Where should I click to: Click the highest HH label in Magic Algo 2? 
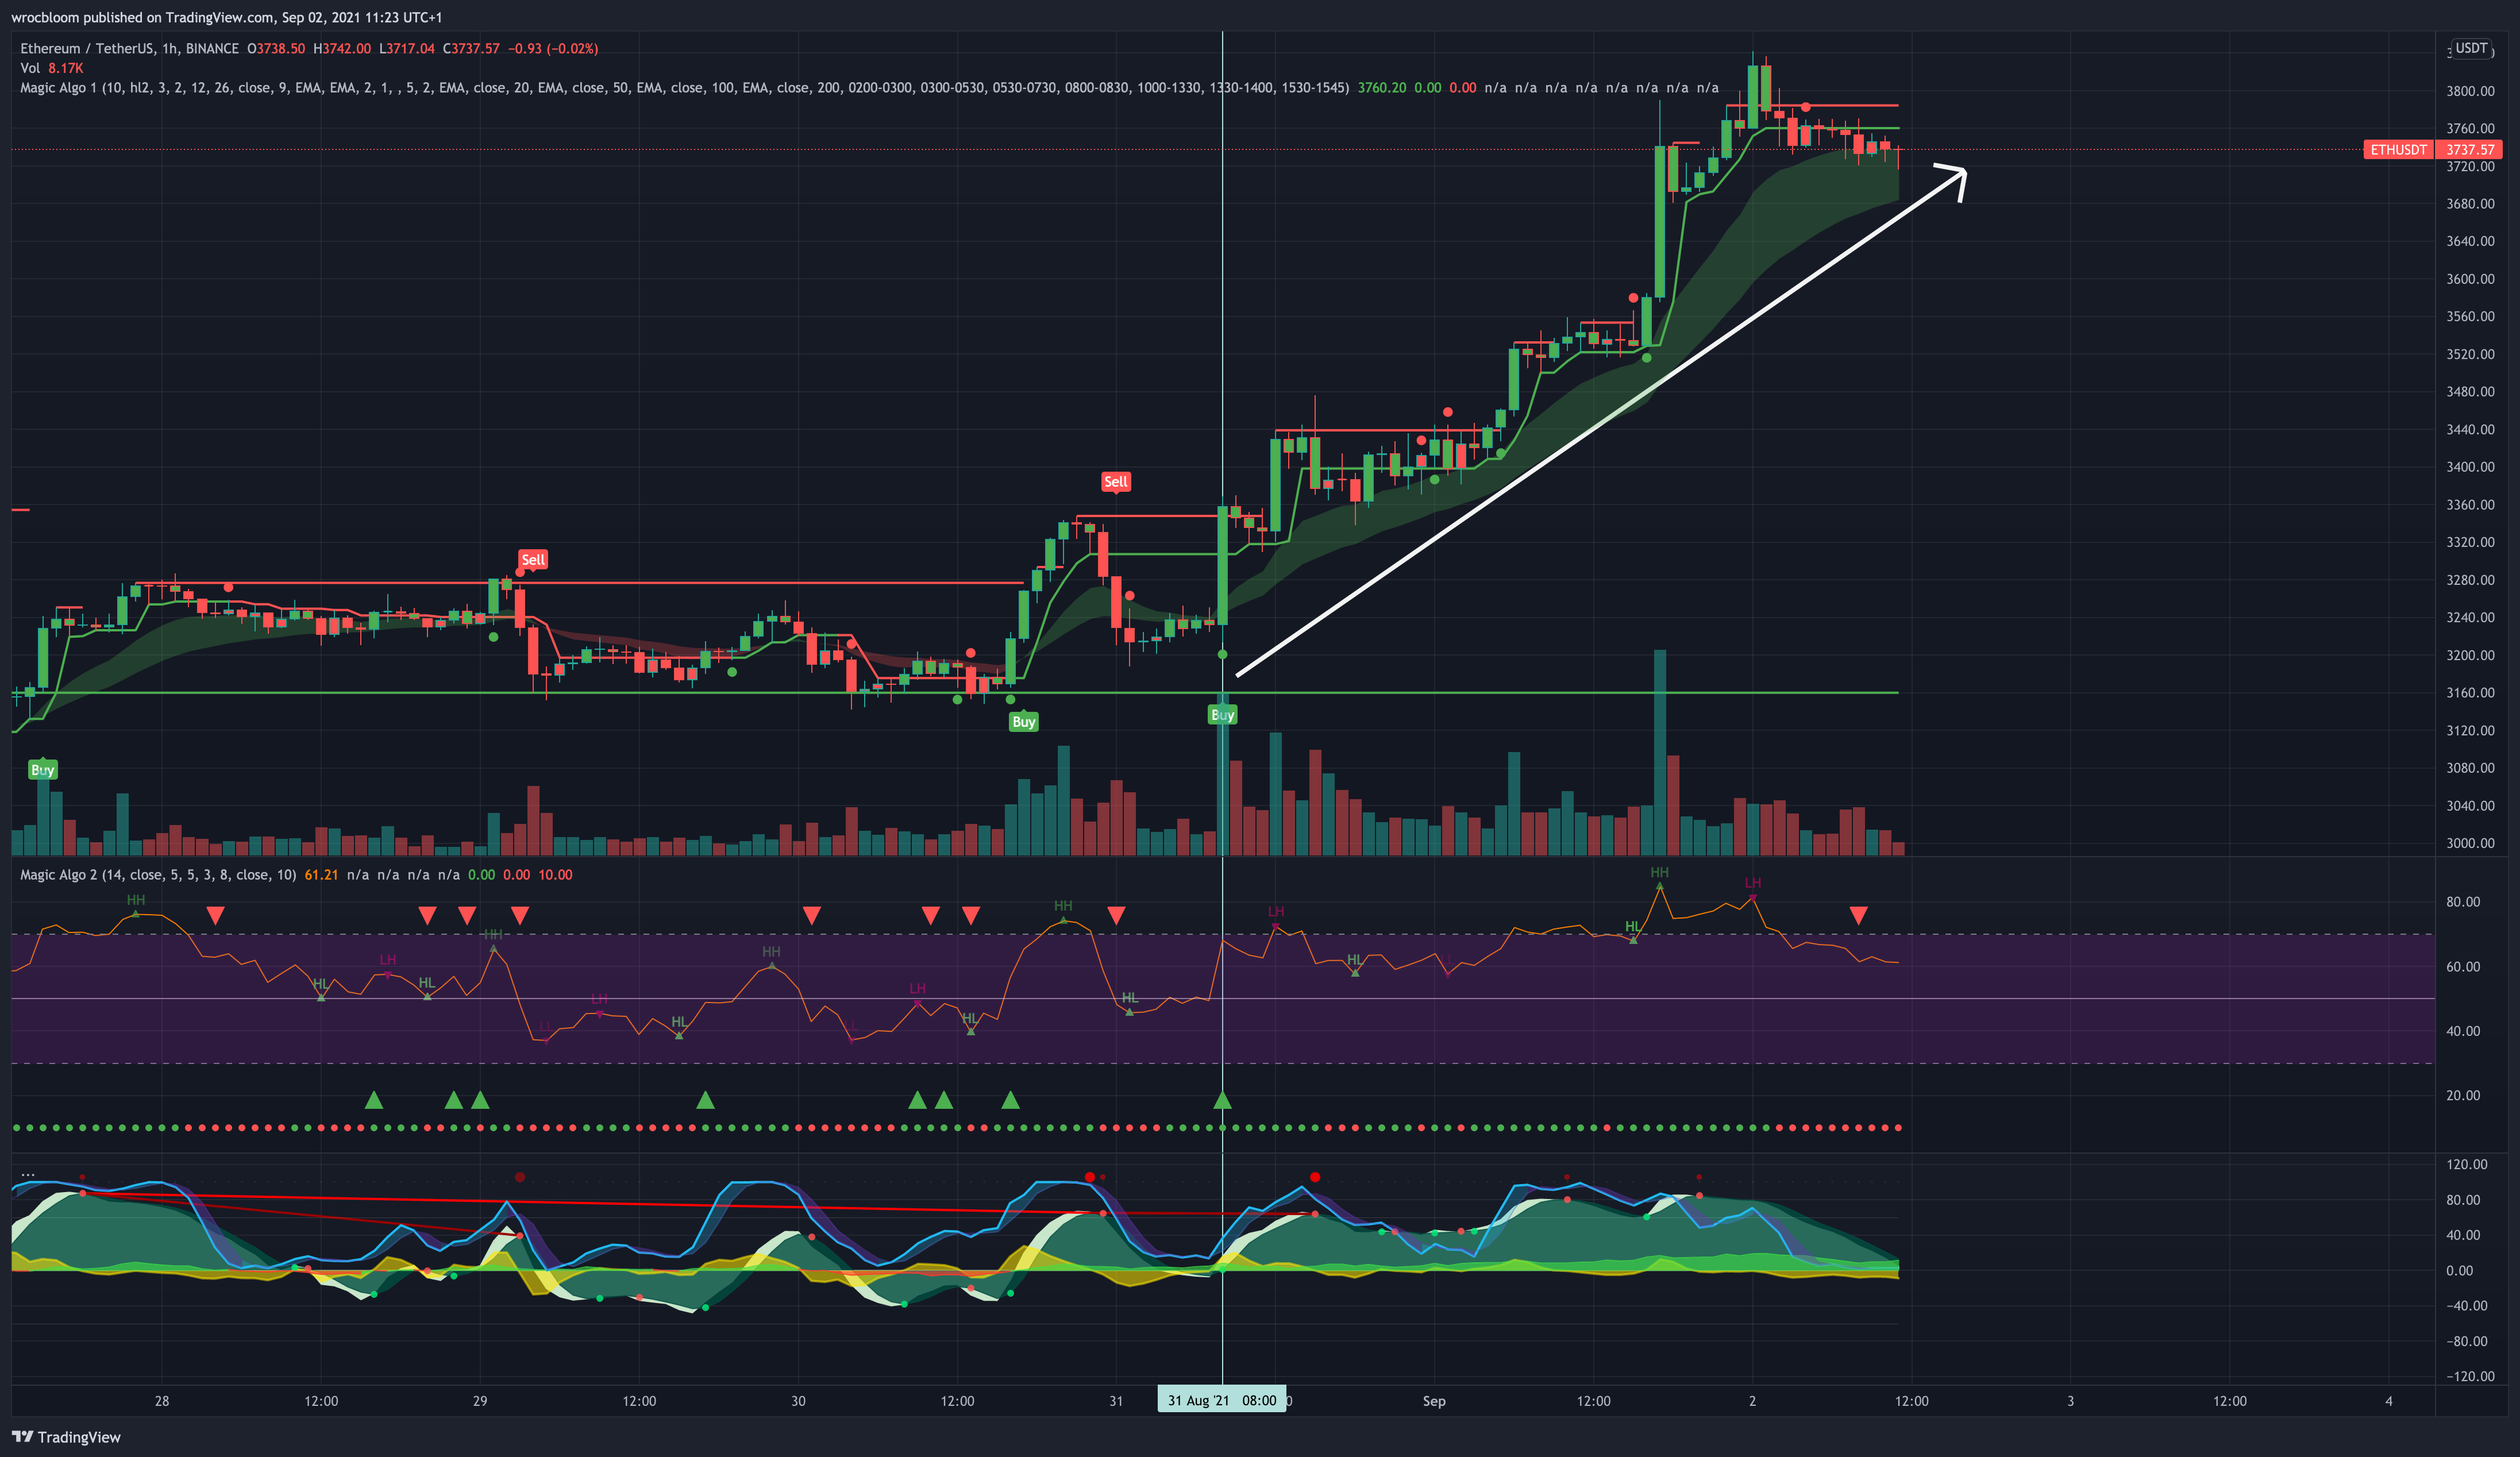point(1659,873)
